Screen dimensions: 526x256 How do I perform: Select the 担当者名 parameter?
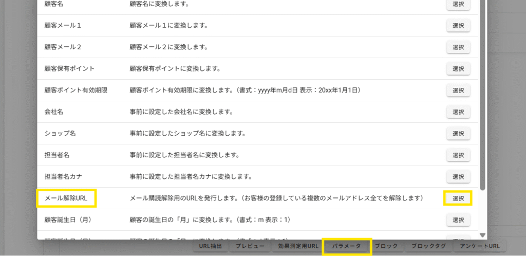pyautogui.click(x=458, y=155)
